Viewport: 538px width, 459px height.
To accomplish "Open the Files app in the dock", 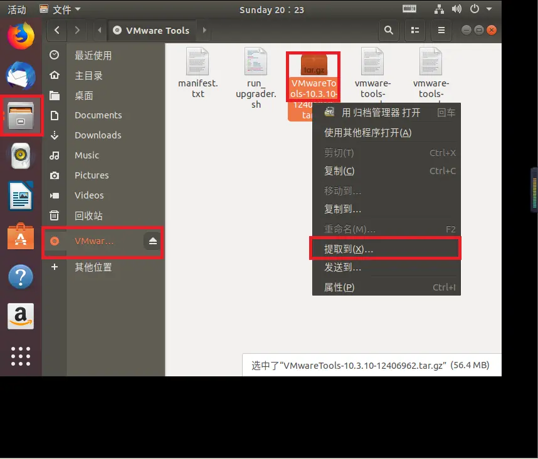I will pos(21,115).
